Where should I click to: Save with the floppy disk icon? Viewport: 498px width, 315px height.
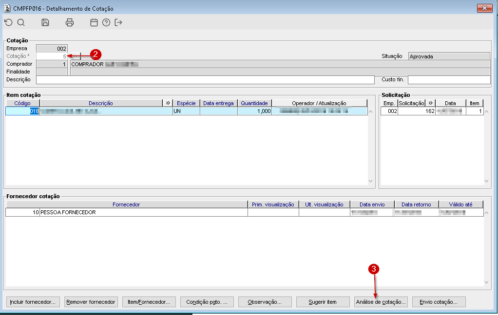click(x=45, y=22)
